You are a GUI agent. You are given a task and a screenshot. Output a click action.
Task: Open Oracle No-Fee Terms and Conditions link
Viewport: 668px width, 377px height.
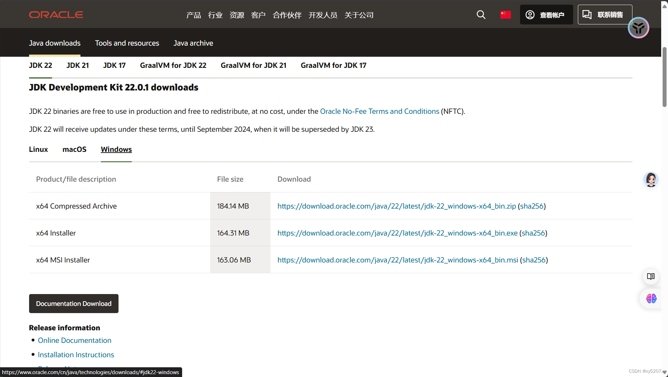tap(379, 111)
